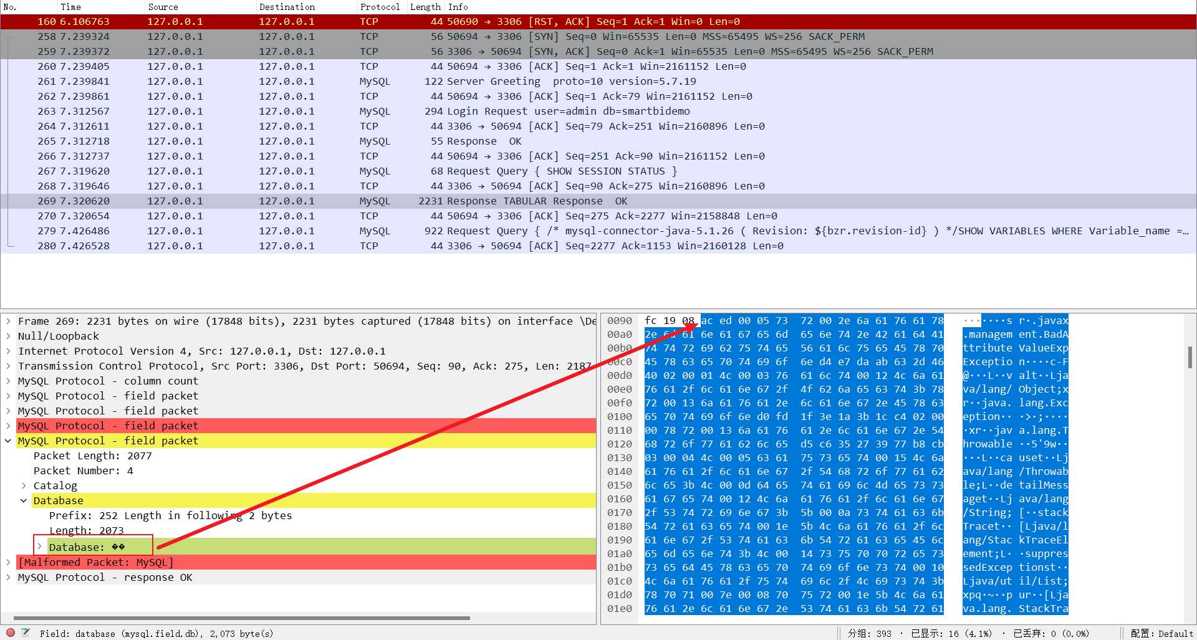Viewport: 1197px width, 640px height.
Task: Click the Destination column header
Action: [287, 7]
